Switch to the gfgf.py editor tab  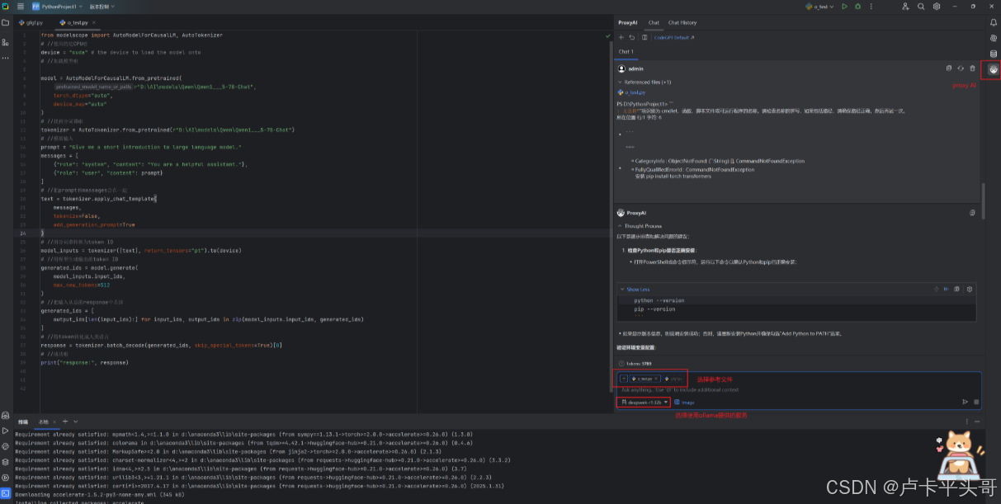[x=31, y=22]
